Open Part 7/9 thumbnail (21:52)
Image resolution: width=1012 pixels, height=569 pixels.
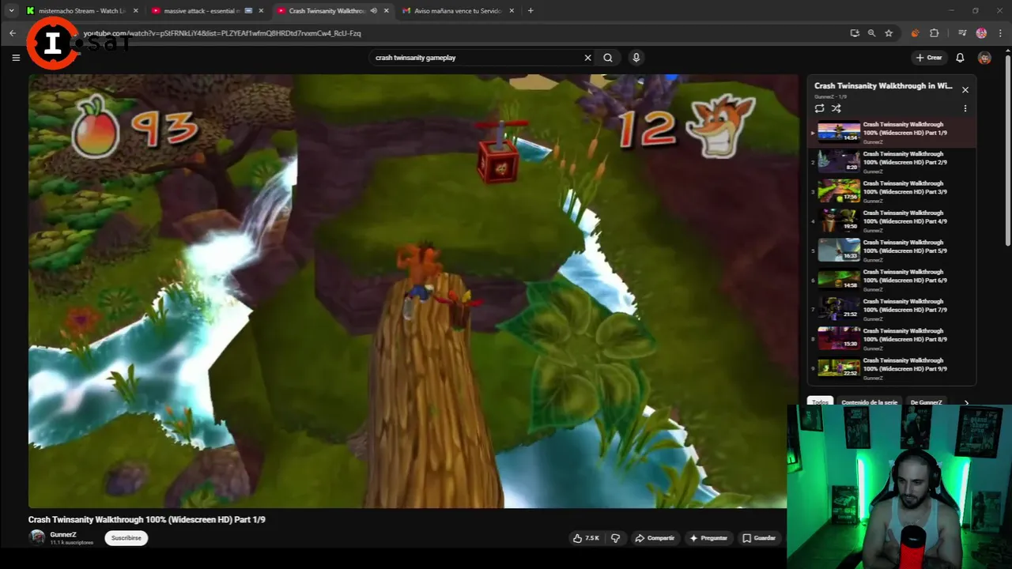tap(839, 309)
